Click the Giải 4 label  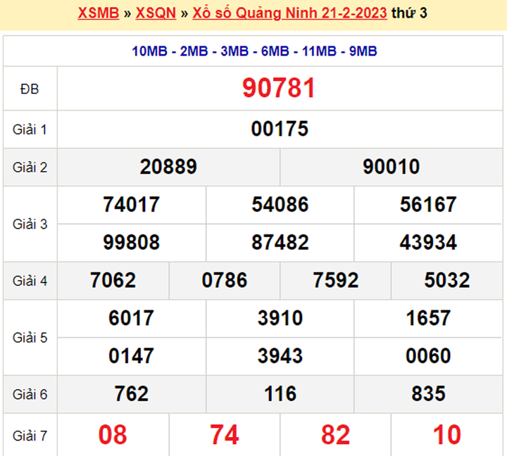tap(30, 281)
